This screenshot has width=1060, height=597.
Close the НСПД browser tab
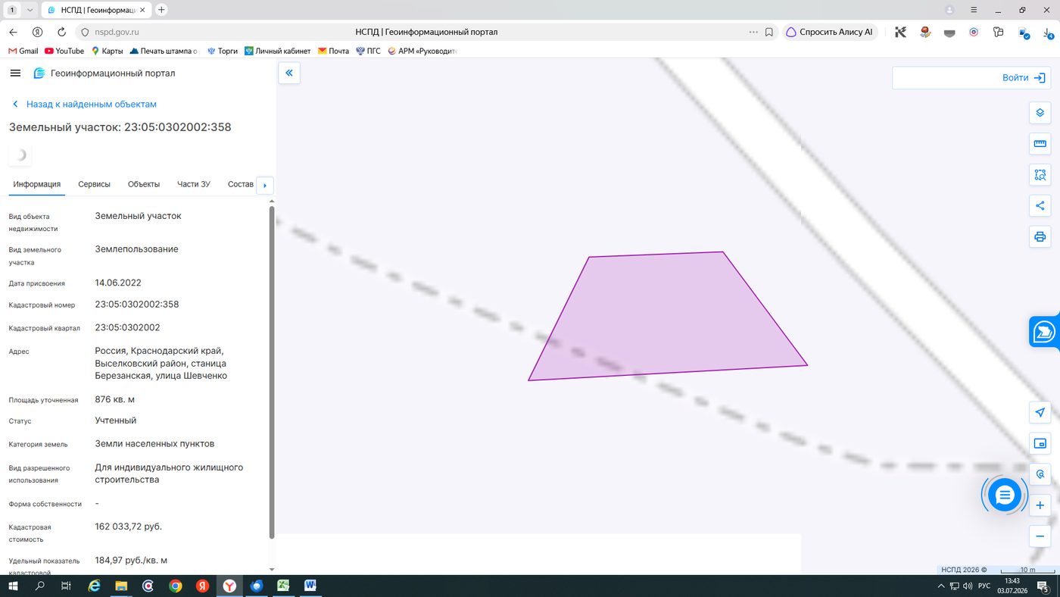[x=142, y=10]
